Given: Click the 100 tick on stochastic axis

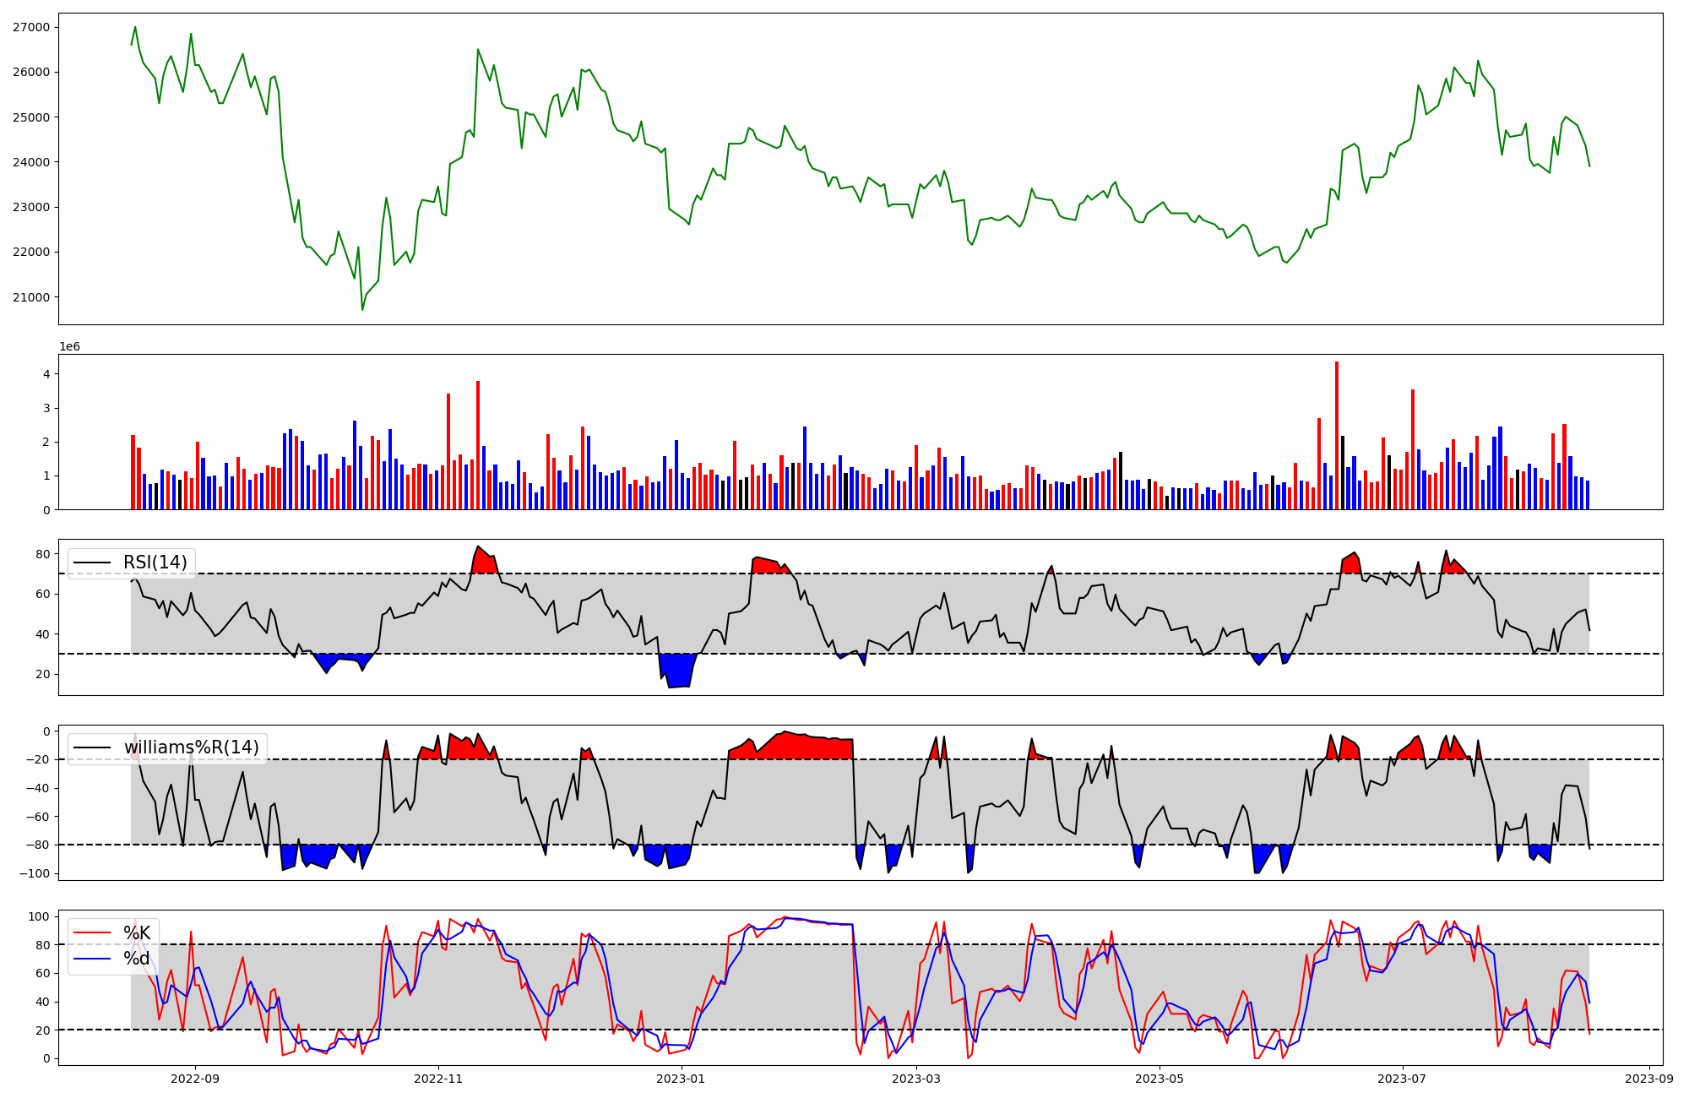Looking at the screenshot, I should [x=39, y=916].
